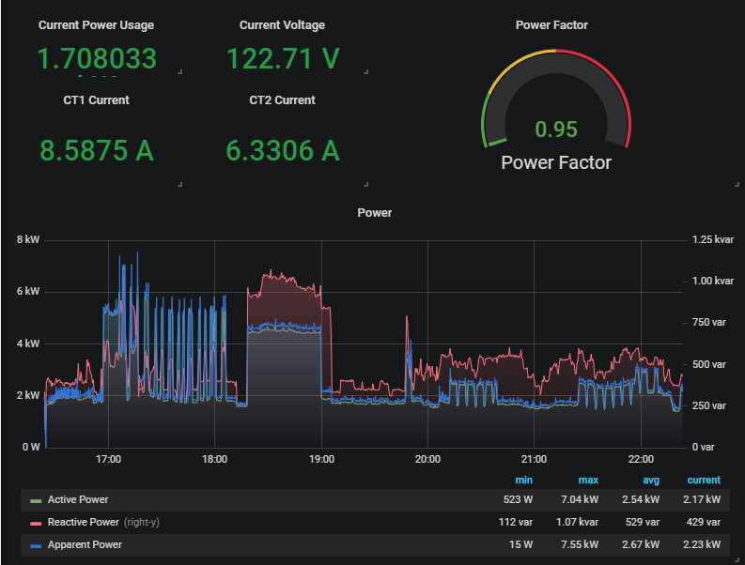The height and width of the screenshot is (565, 745).
Task: Click the 0.95 Power Factor gauge value
Action: (556, 130)
